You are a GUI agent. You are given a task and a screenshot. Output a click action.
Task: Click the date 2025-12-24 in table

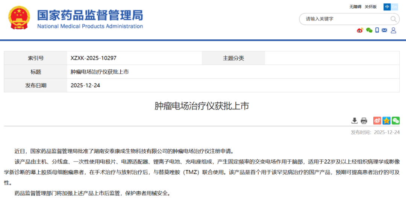coord(85,85)
